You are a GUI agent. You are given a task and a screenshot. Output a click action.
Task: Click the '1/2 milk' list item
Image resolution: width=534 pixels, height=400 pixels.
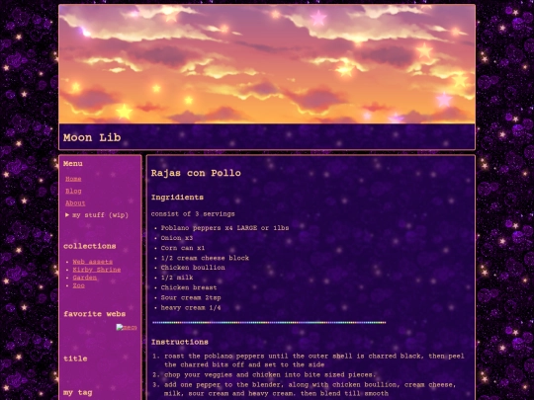coord(177,278)
